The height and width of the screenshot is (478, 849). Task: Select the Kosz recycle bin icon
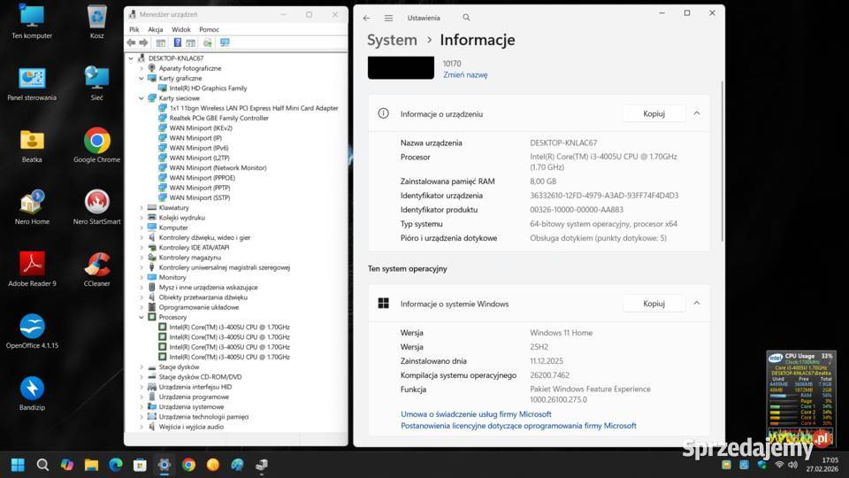tap(97, 21)
